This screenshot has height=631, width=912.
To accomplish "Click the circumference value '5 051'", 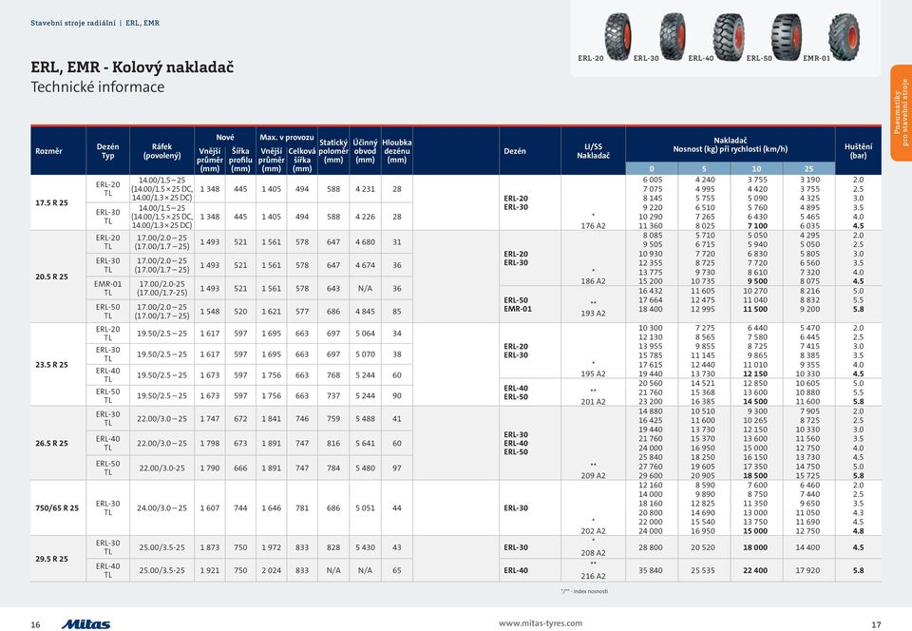I will pyautogui.click(x=365, y=507).
